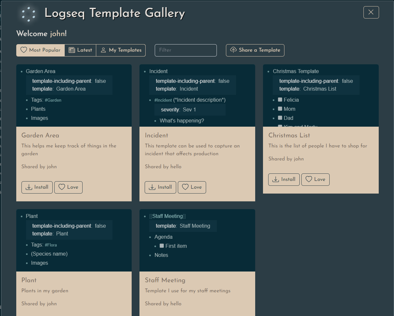Click download icon on Incident Install

152,187
